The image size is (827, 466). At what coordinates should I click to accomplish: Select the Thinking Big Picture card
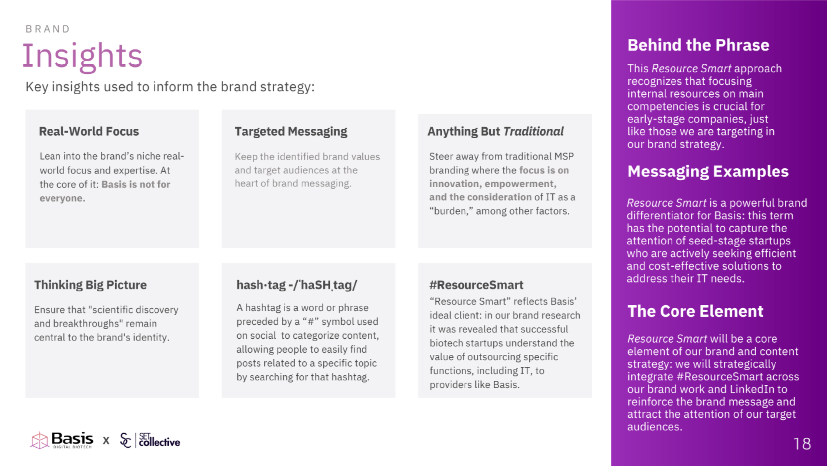pyautogui.click(x=112, y=330)
